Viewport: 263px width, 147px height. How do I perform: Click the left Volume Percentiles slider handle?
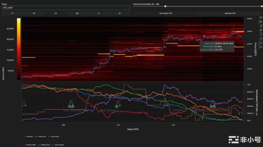point(166,6)
